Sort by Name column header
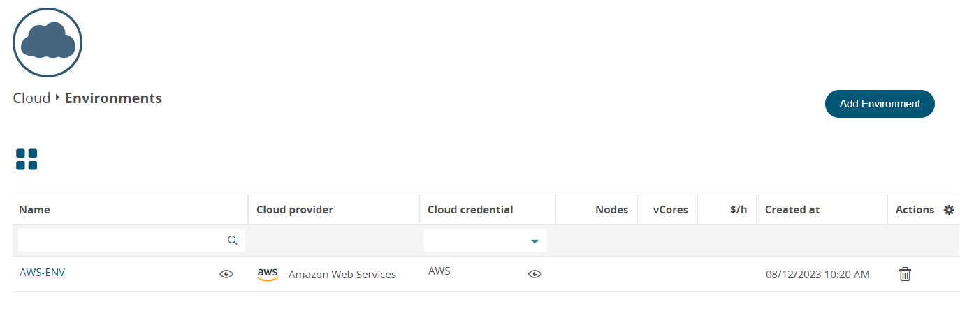The width and height of the screenshot is (960, 320). (35, 210)
